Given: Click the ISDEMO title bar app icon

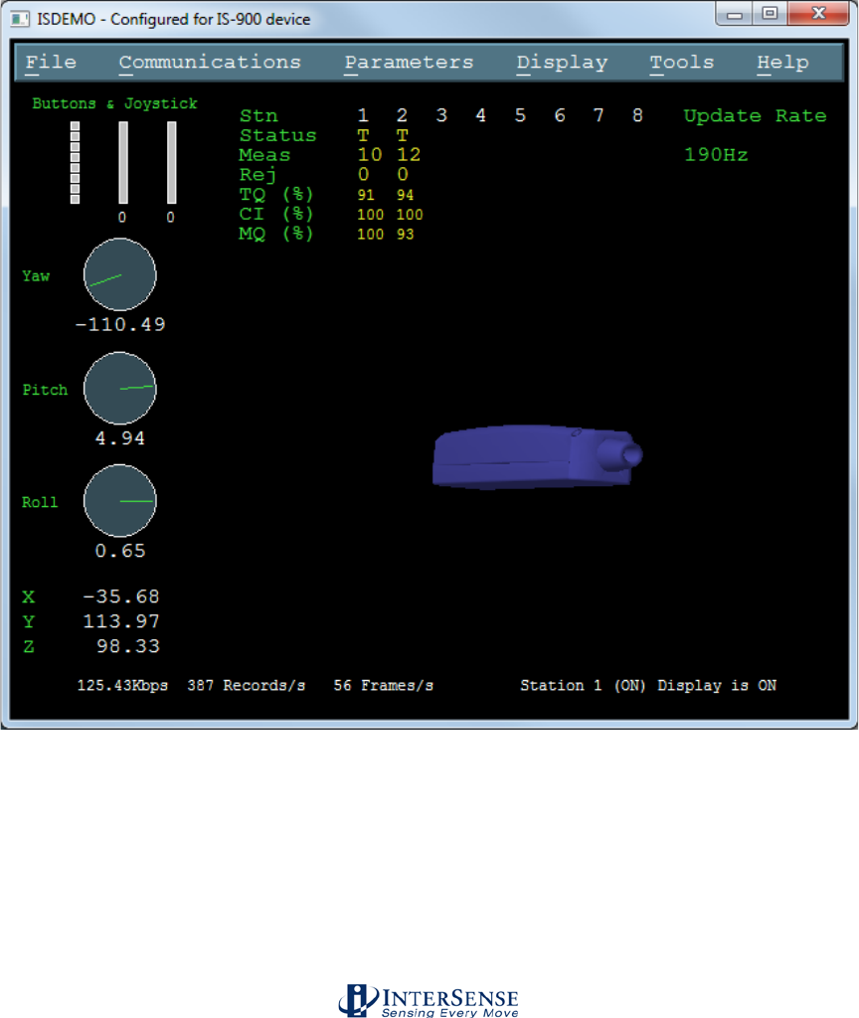Looking at the screenshot, I should click(20, 19).
